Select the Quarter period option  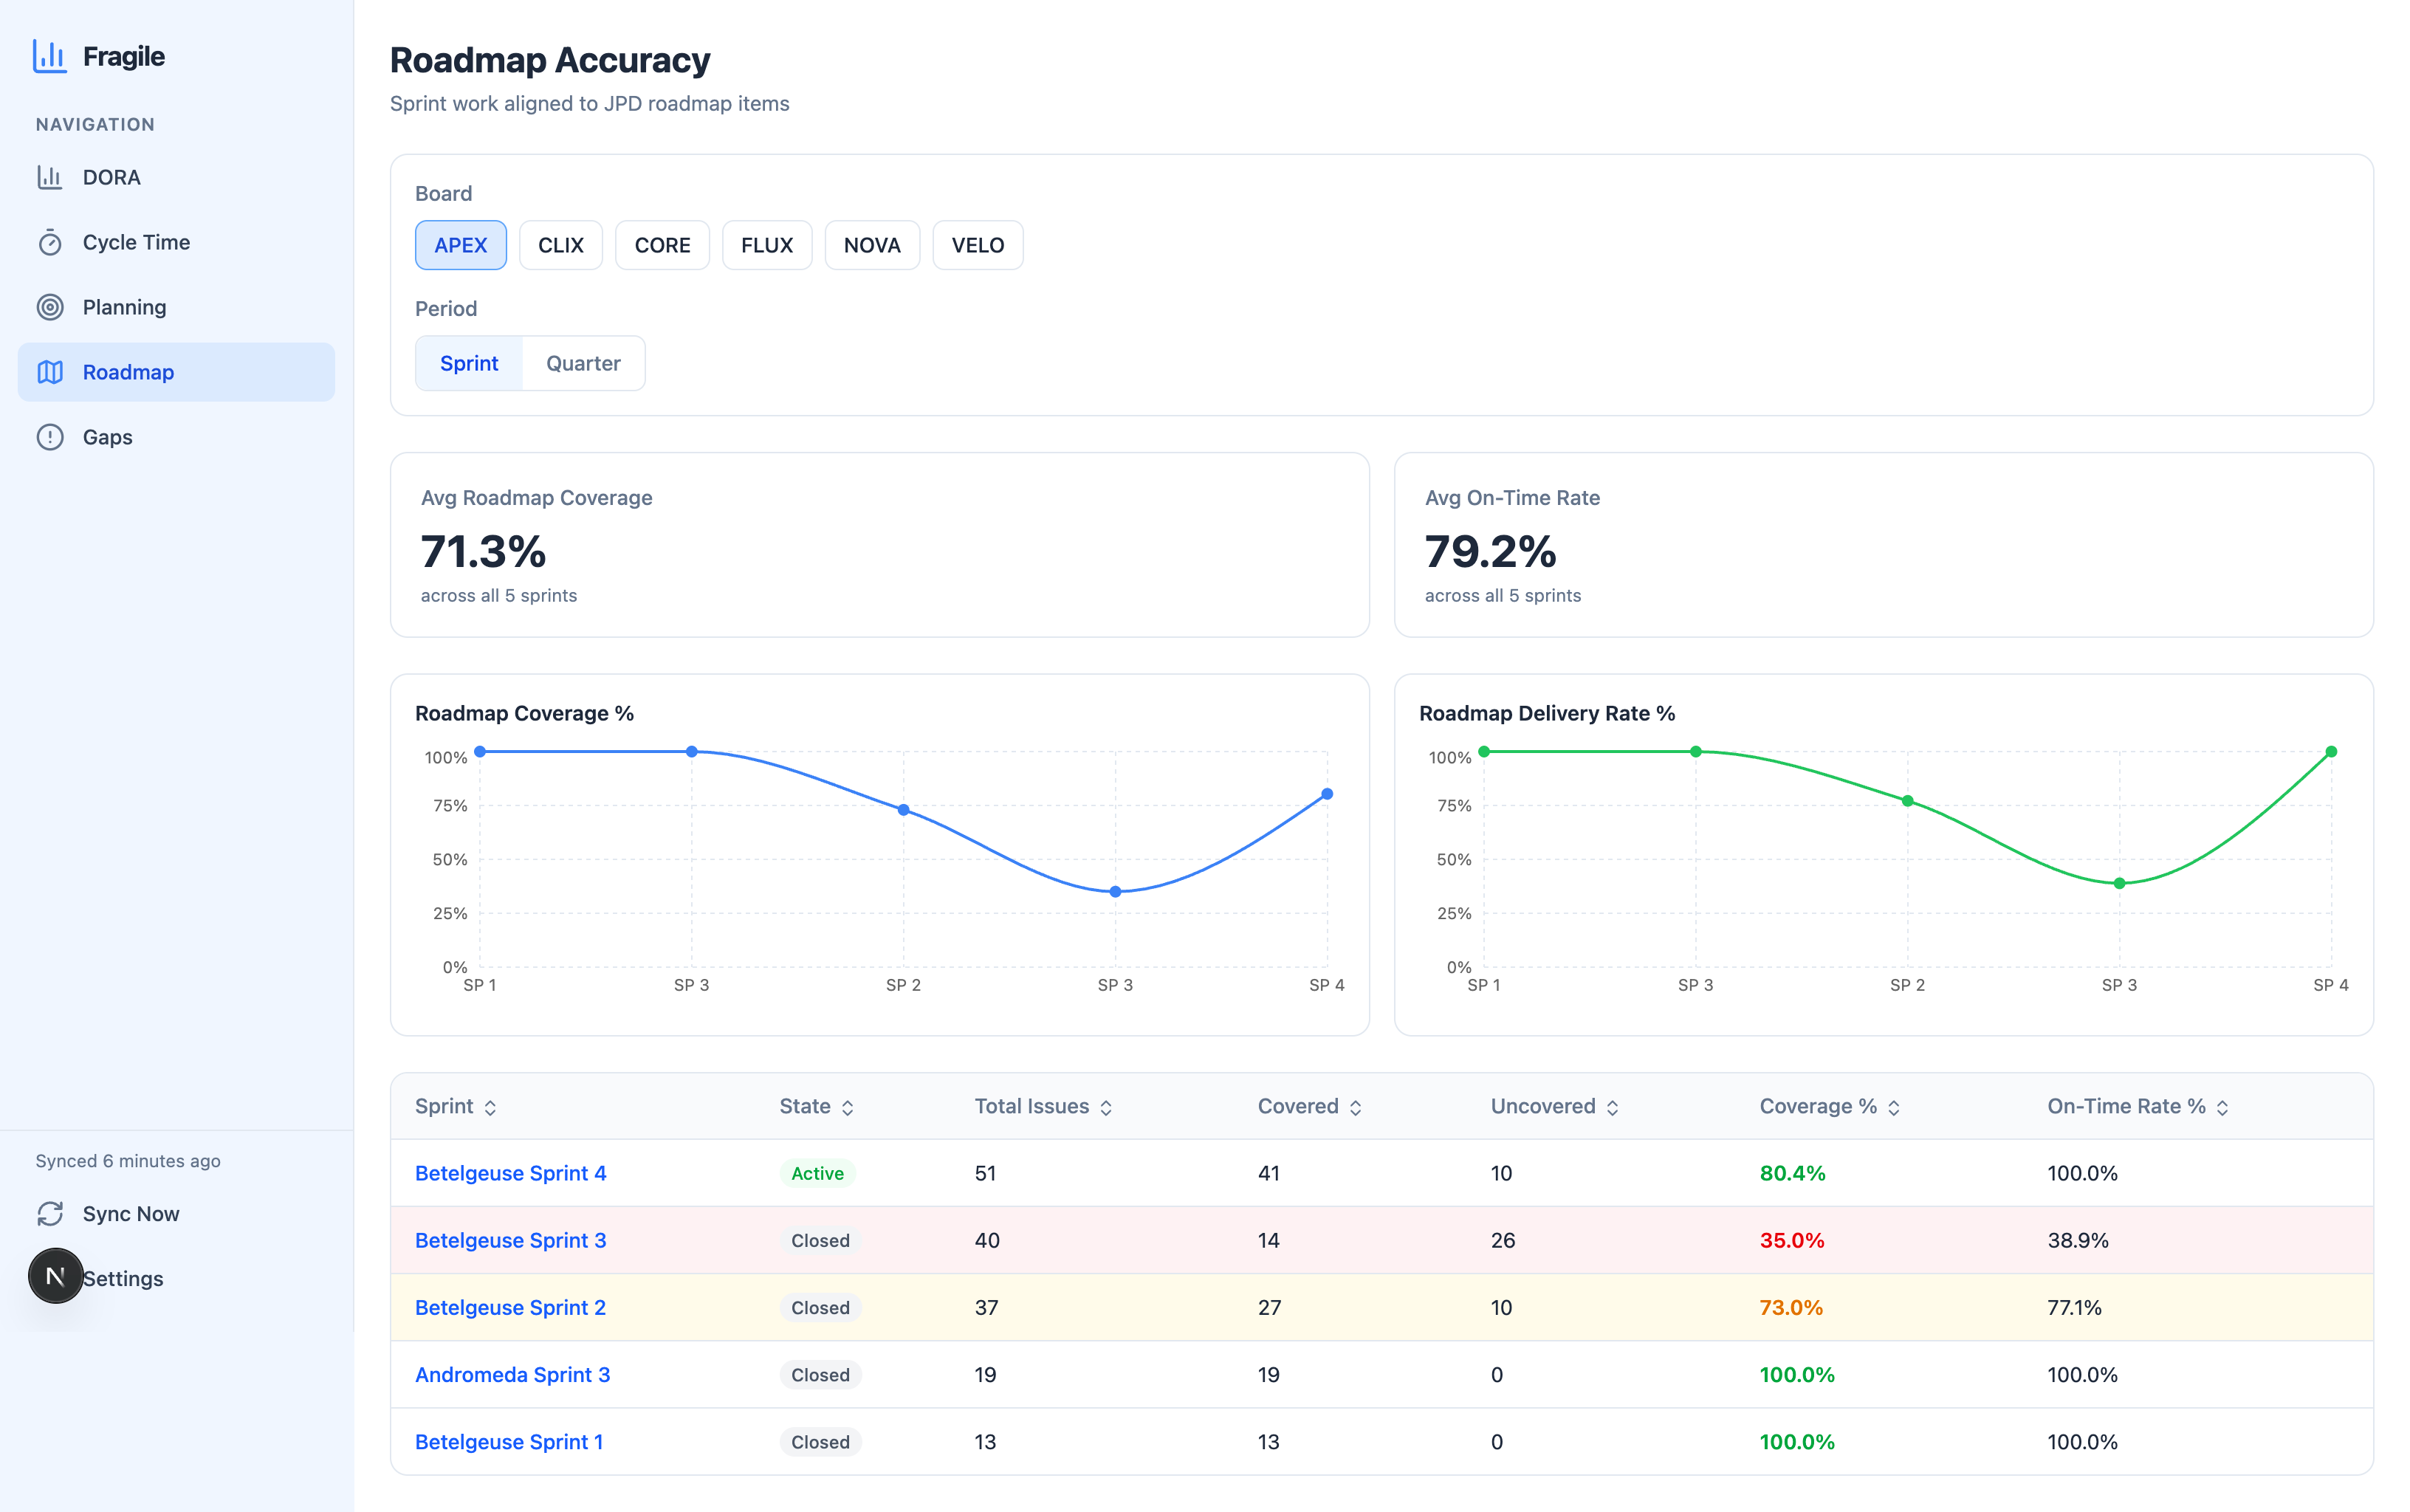583,363
